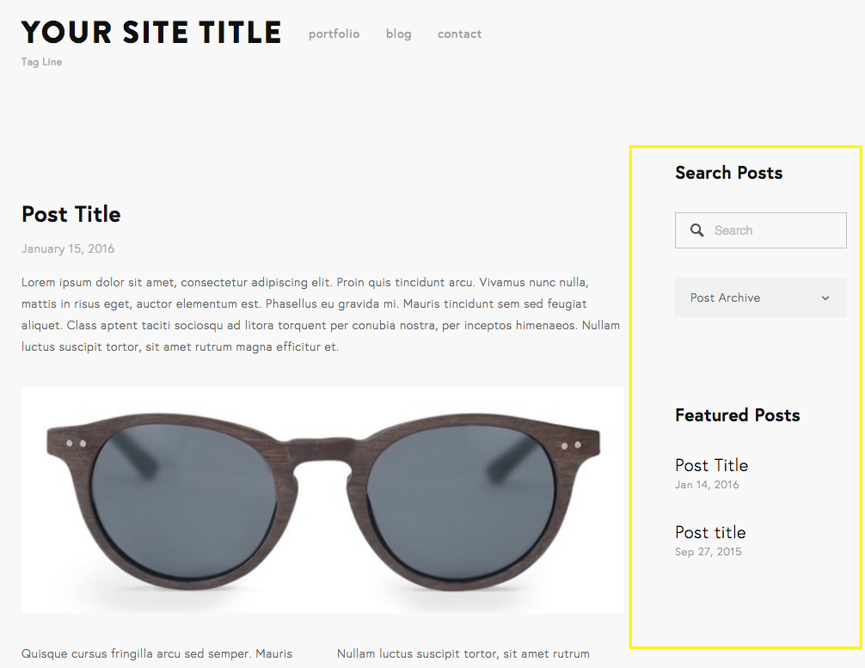Click the Quisque cursus fringilla paragraph
Screen dimensions: 865x668
click(156, 654)
